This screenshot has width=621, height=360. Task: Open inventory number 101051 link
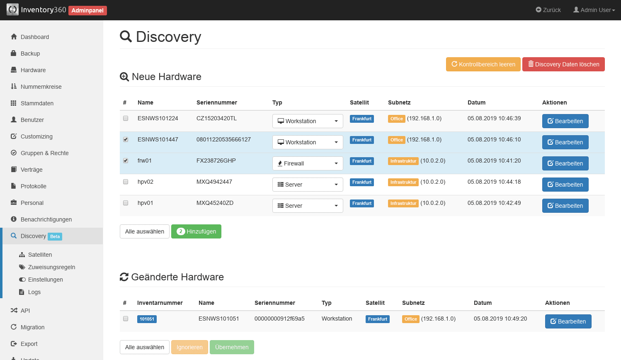(x=147, y=319)
